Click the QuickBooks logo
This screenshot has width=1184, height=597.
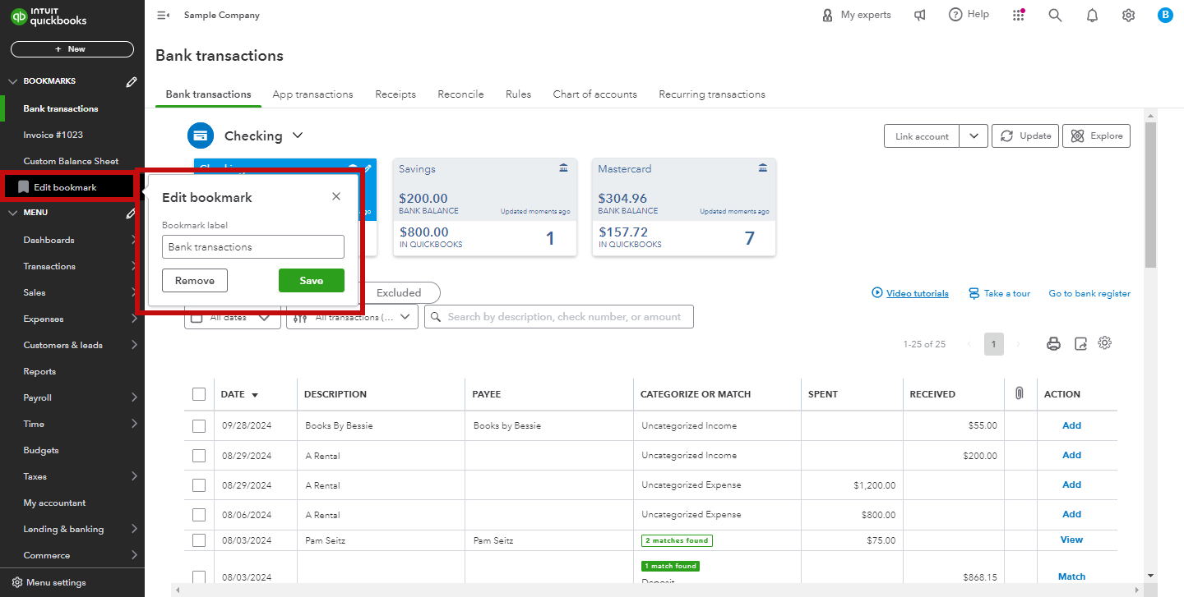49,16
